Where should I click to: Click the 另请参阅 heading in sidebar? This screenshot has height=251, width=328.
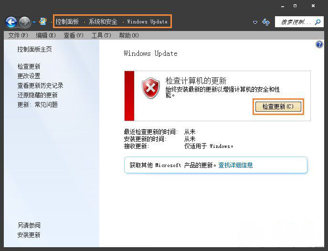29,225
